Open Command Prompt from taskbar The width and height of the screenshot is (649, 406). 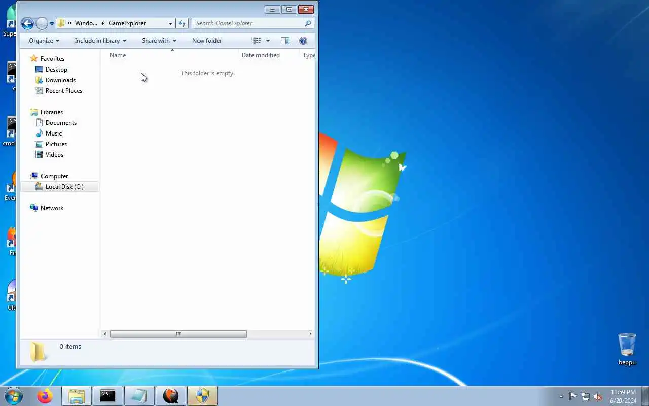click(107, 396)
